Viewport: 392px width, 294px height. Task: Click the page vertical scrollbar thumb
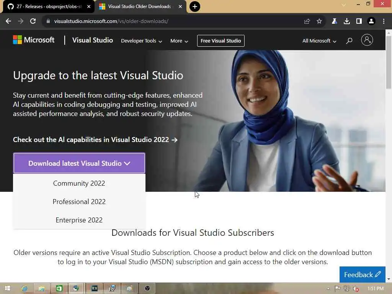389,62
